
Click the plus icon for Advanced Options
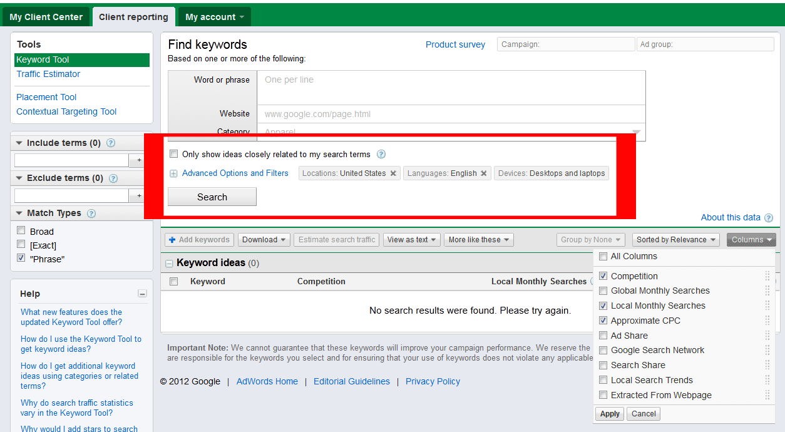[x=173, y=173]
